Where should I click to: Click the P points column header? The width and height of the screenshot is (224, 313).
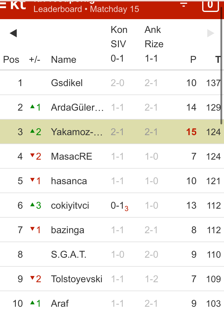click(193, 59)
